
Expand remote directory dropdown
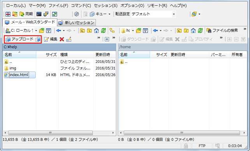coord(133,31)
